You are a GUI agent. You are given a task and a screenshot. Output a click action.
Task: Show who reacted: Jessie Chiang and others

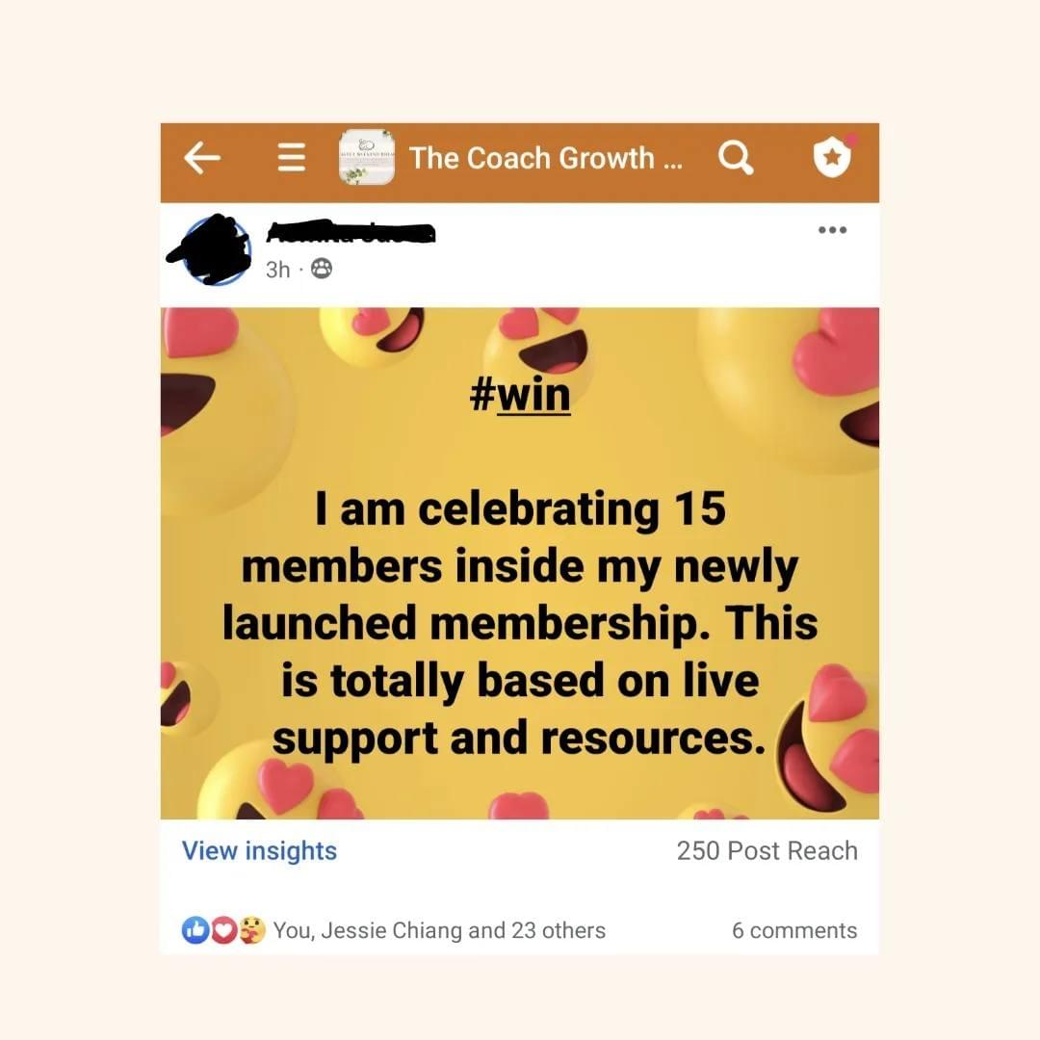point(439,930)
